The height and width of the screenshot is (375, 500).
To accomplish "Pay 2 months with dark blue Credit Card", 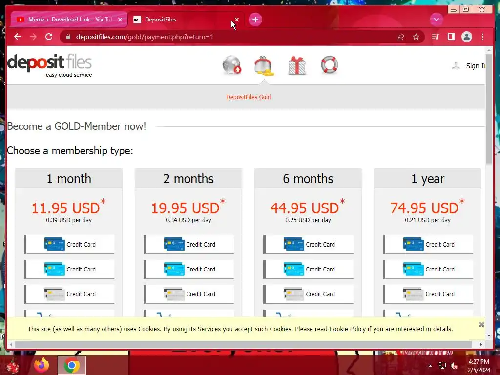I will [189, 244].
